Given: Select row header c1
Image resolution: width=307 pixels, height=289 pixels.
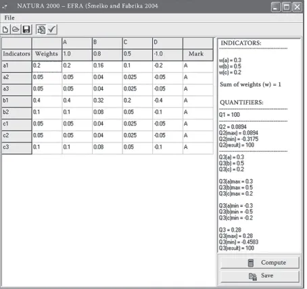Looking at the screenshot, I should coord(16,125).
